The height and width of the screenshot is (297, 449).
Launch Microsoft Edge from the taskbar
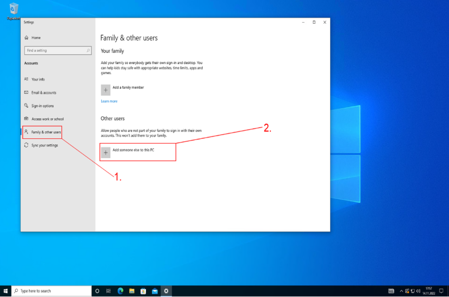click(120, 291)
